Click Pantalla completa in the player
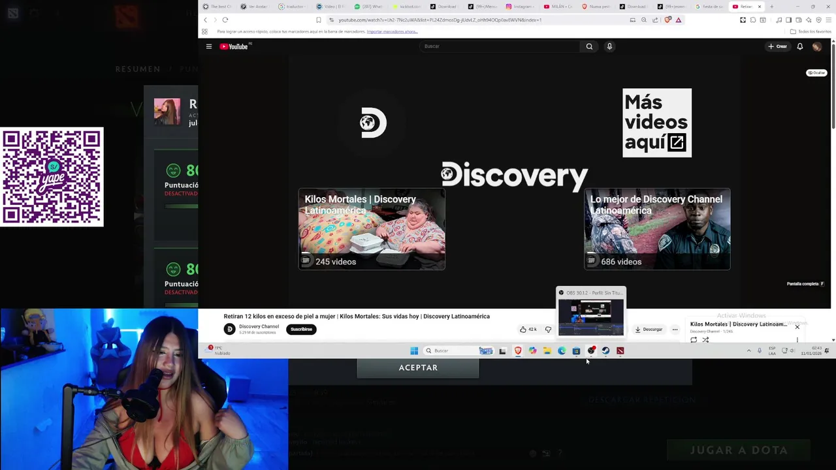 (805, 284)
